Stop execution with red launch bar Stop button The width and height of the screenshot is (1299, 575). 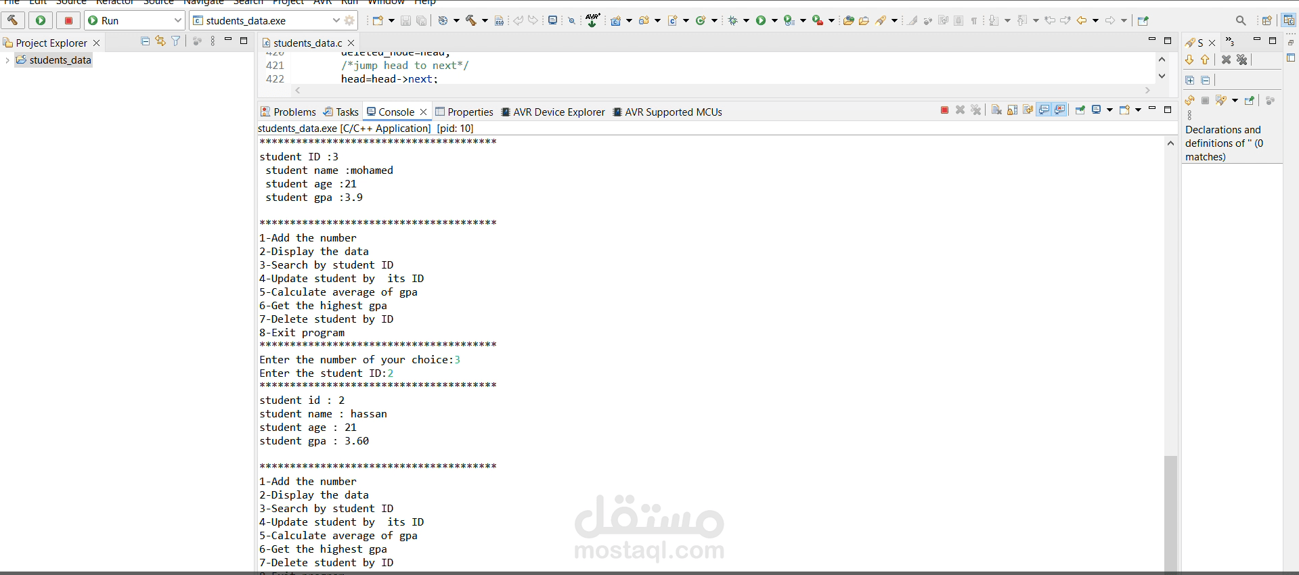pyautogui.click(x=68, y=20)
